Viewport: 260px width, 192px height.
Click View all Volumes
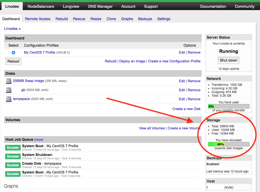click(x=152, y=128)
